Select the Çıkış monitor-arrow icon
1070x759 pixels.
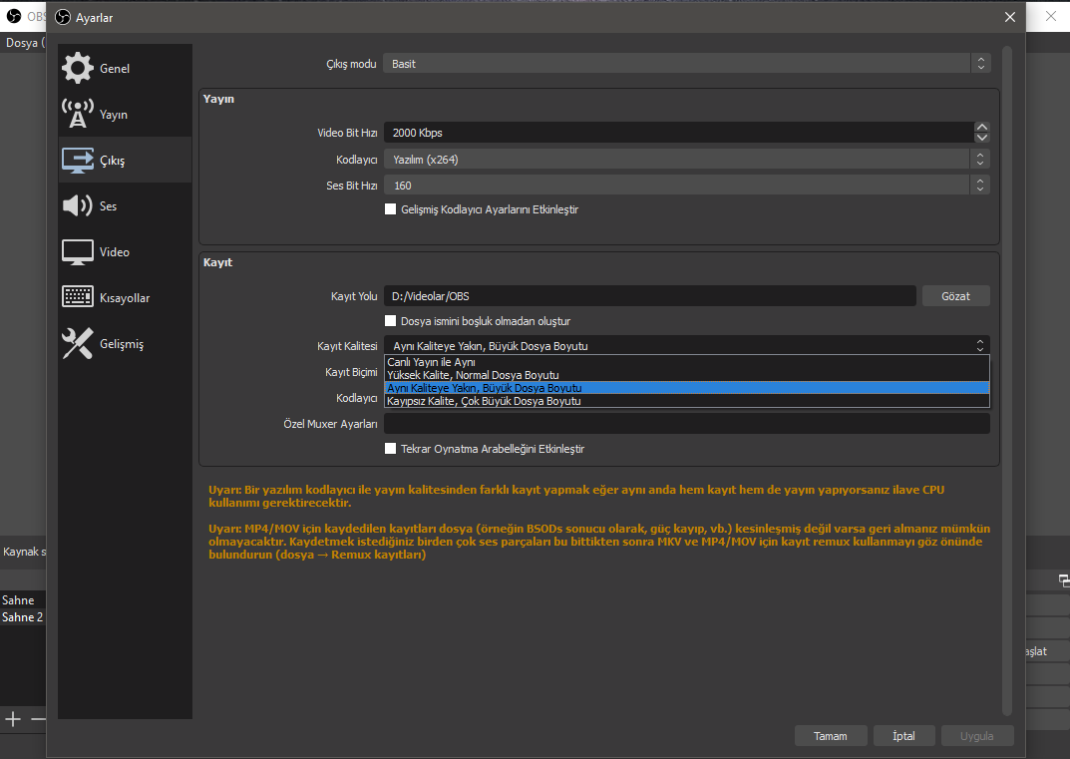[x=77, y=161]
